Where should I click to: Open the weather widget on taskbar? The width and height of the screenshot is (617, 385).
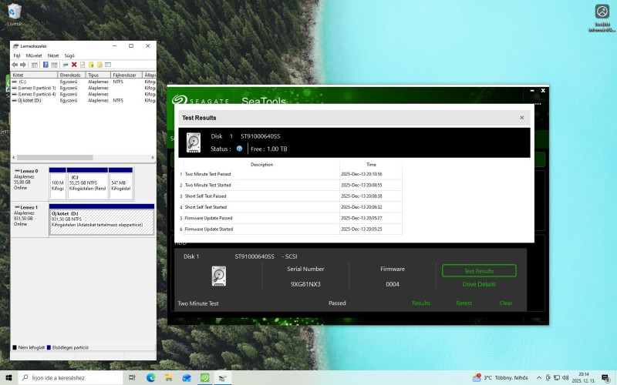[500, 377]
